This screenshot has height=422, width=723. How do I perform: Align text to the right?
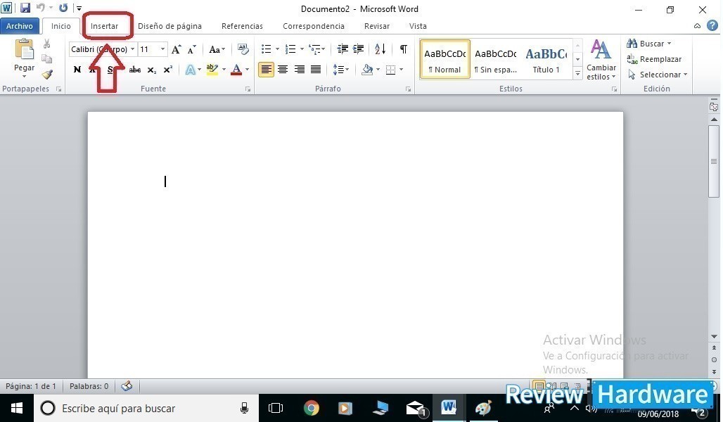[299, 70]
